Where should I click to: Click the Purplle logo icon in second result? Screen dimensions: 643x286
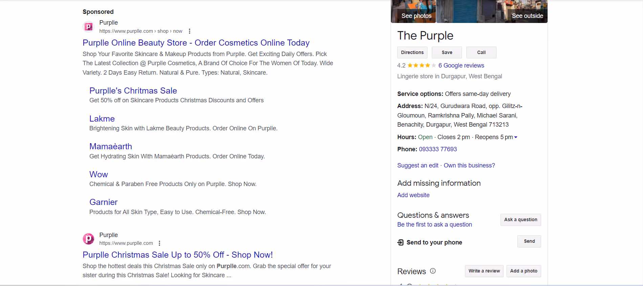coord(88,239)
